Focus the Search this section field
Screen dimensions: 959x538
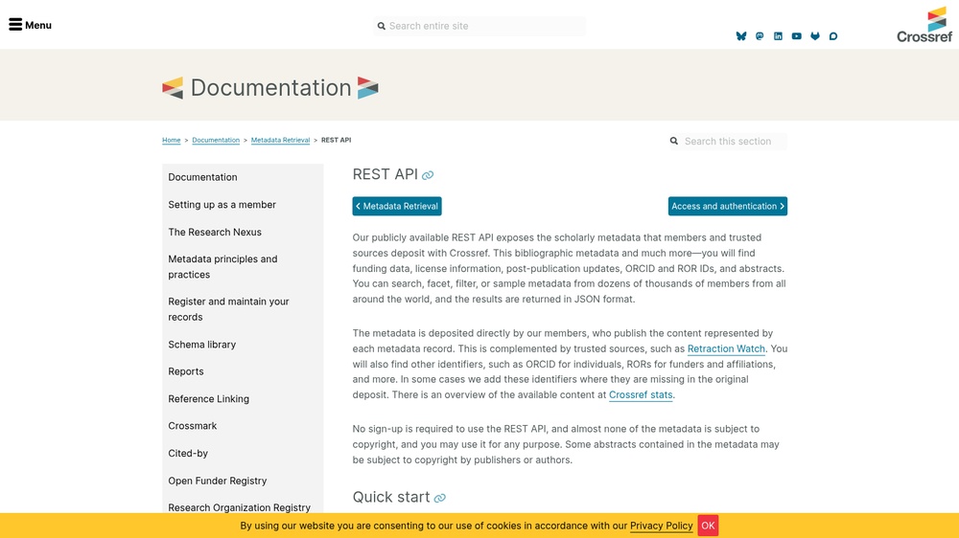pos(728,141)
